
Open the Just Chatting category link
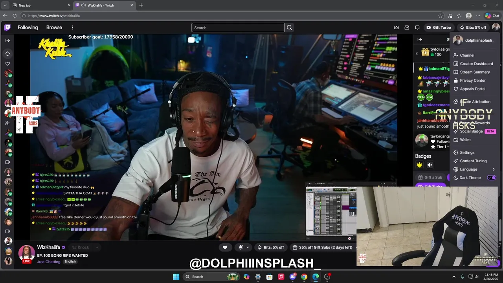coord(49,262)
